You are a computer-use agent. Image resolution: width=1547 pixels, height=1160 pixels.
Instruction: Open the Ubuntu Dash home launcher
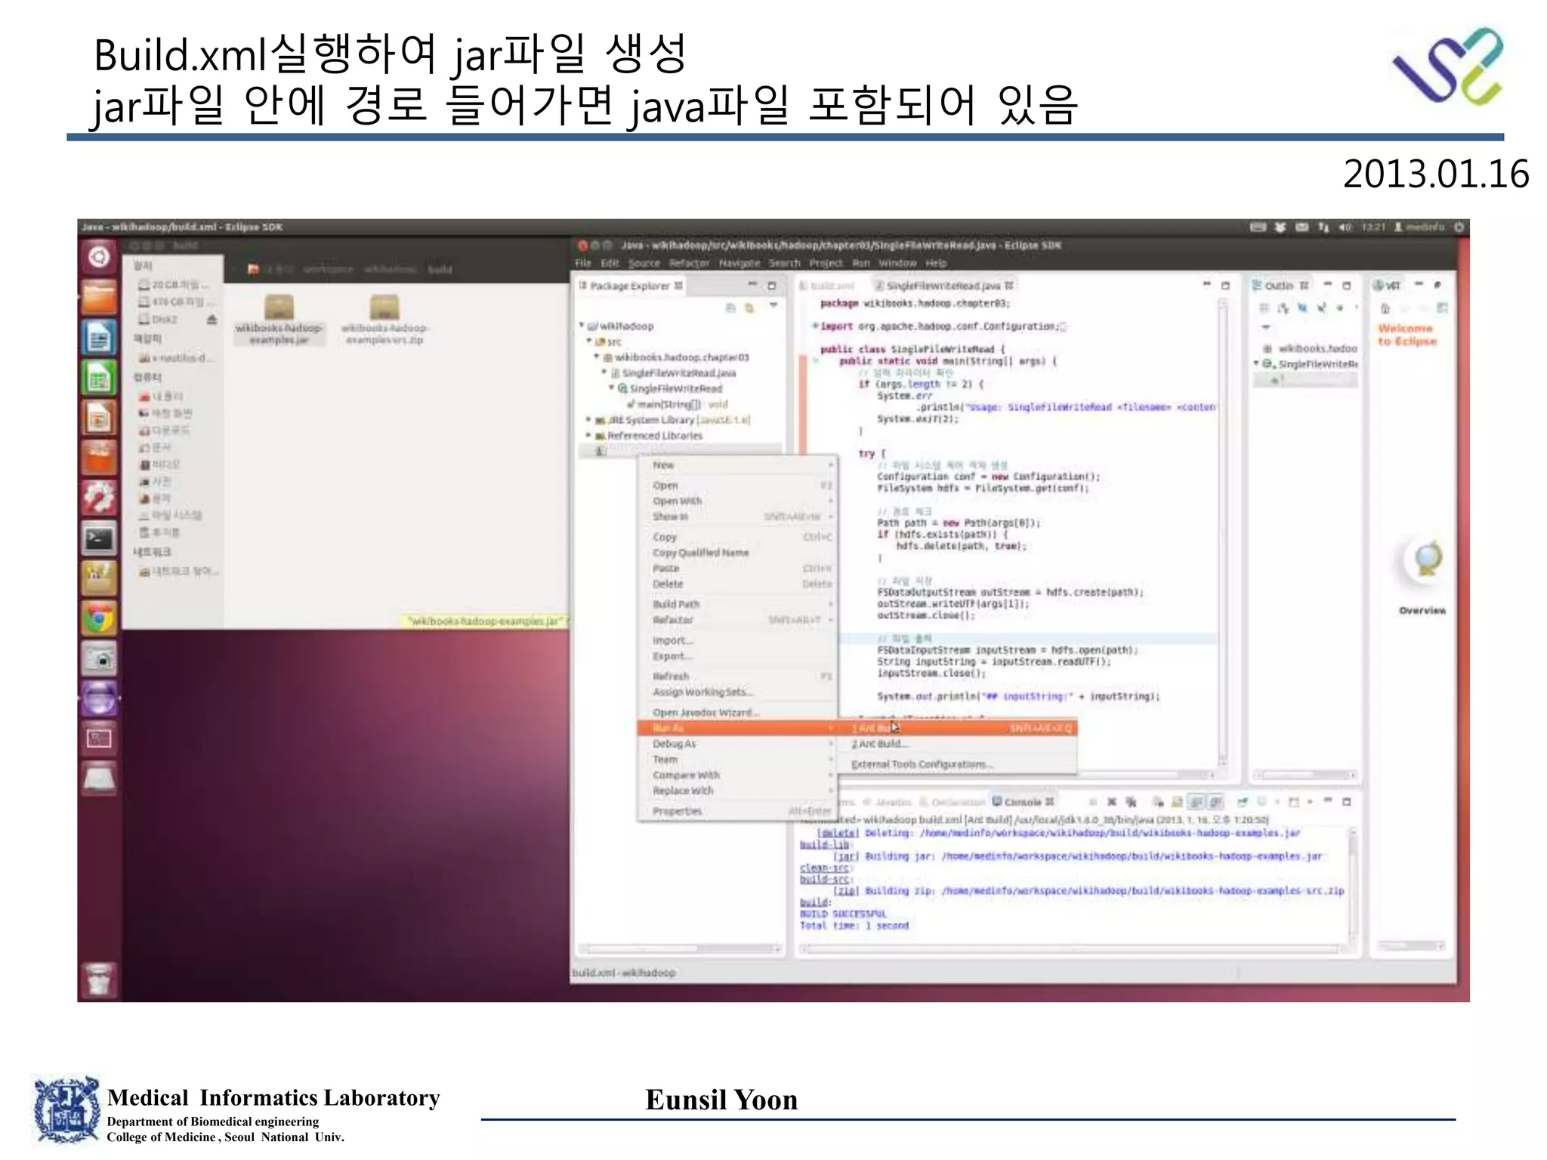pos(99,258)
